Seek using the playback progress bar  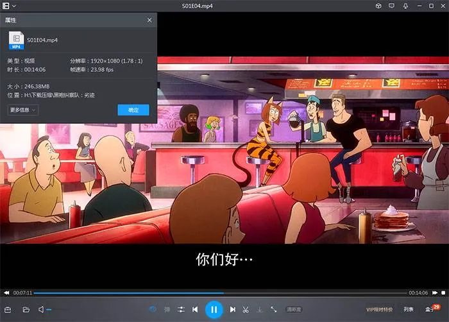(x=220, y=293)
